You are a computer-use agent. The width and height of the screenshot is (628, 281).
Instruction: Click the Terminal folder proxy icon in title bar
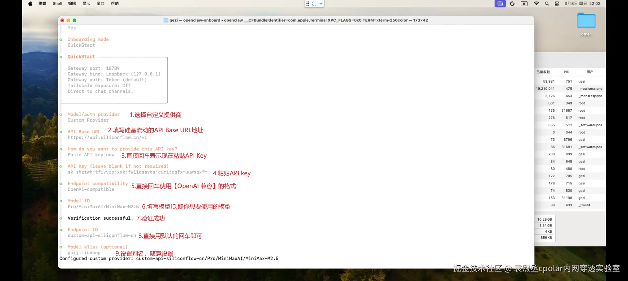166,20
